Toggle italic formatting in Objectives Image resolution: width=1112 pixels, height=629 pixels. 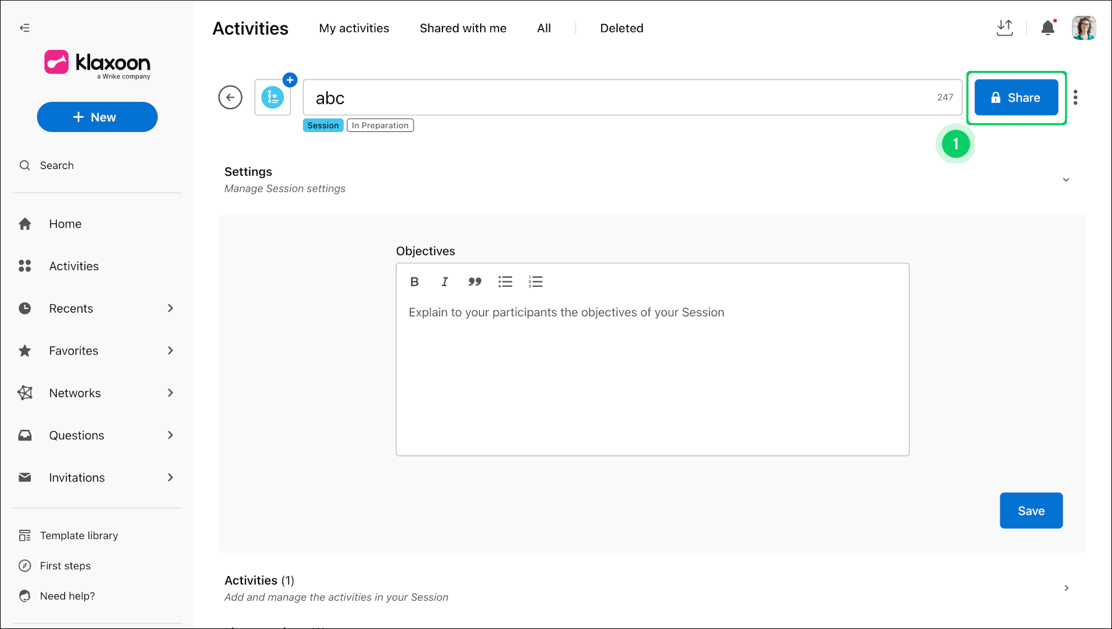(x=444, y=282)
